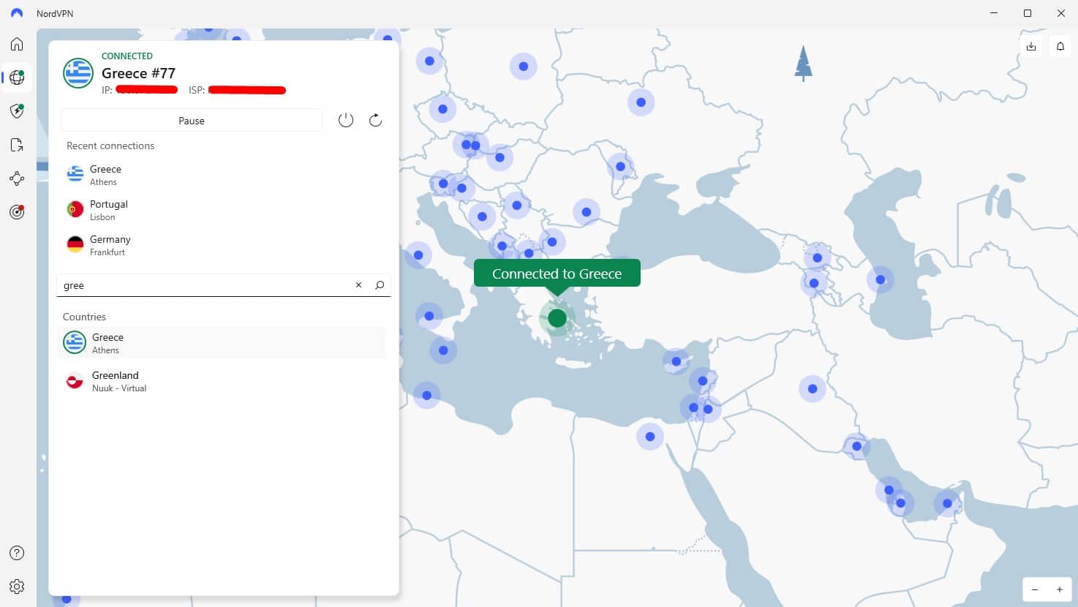Zoom in the map with plus button

click(1059, 589)
